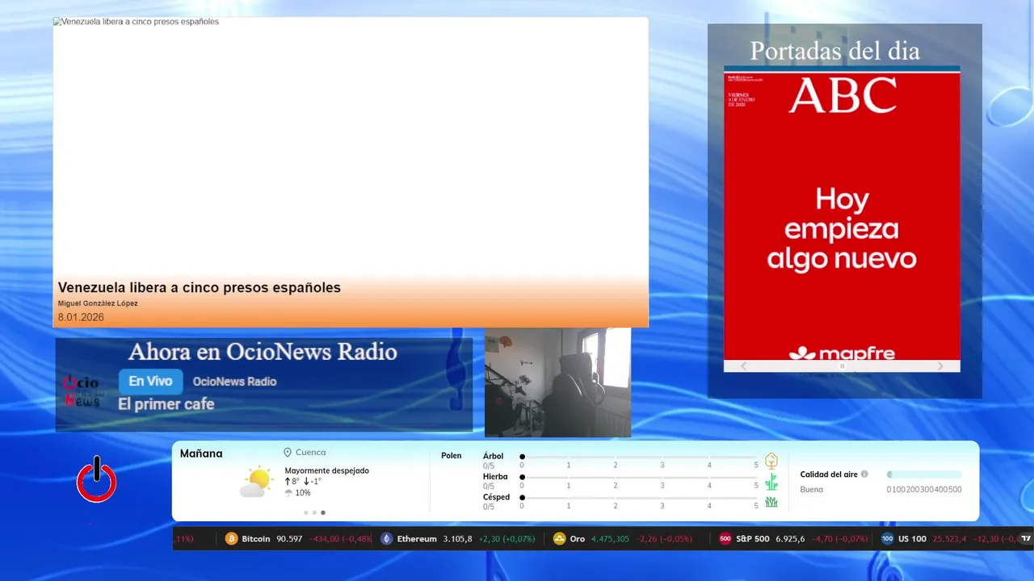Click the Portadas del dia heading
Image resolution: width=1034 pixels, height=581 pixels.
(x=834, y=51)
